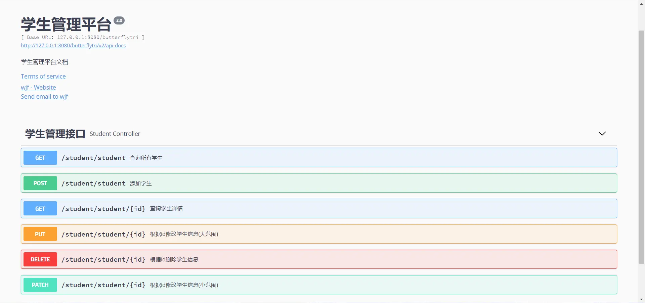Expand GET /student/student 查询所有学生 operation
The width and height of the screenshot is (645, 303).
319,158
